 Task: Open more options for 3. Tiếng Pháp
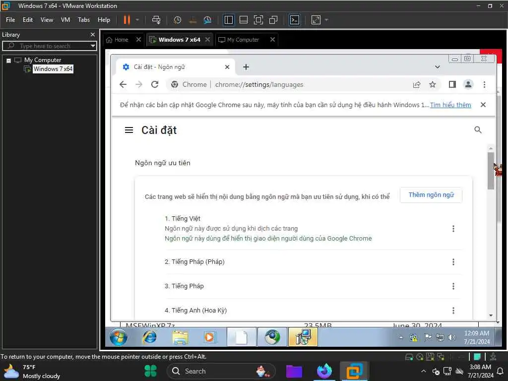pyautogui.click(x=453, y=286)
